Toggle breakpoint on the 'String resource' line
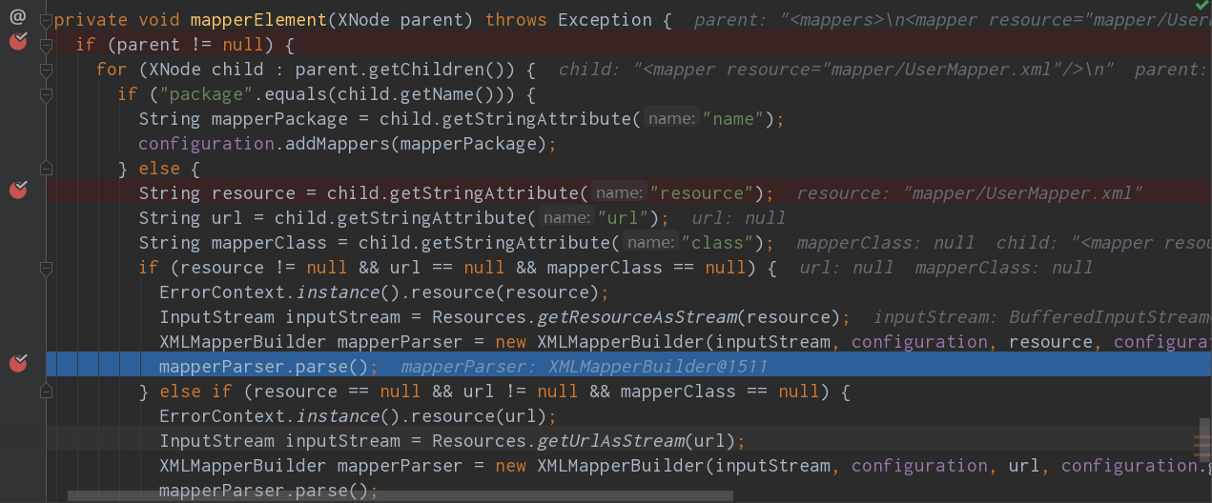The height and width of the screenshot is (503, 1212). tap(18, 190)
